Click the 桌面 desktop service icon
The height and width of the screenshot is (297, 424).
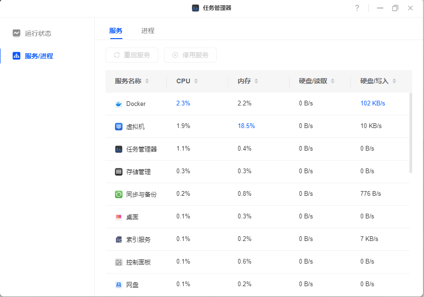pos(118,217)
